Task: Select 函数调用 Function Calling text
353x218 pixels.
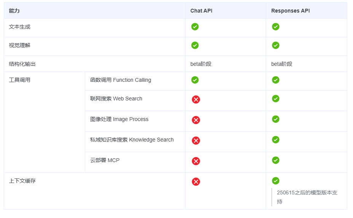Action: [x=121, y=80]
